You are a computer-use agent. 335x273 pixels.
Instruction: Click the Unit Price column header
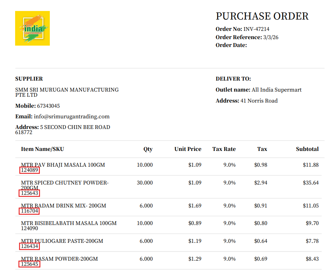[x=188, y=149]
